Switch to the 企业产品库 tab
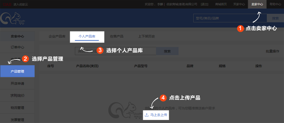The width and height of the screenshot is (284, 123). [57, 37]
